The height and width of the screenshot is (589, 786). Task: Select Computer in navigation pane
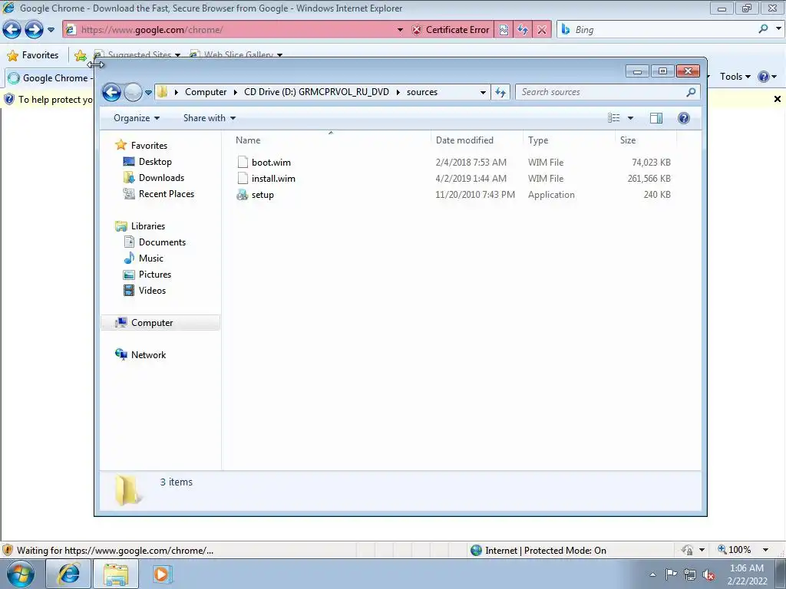click(160, 323)
